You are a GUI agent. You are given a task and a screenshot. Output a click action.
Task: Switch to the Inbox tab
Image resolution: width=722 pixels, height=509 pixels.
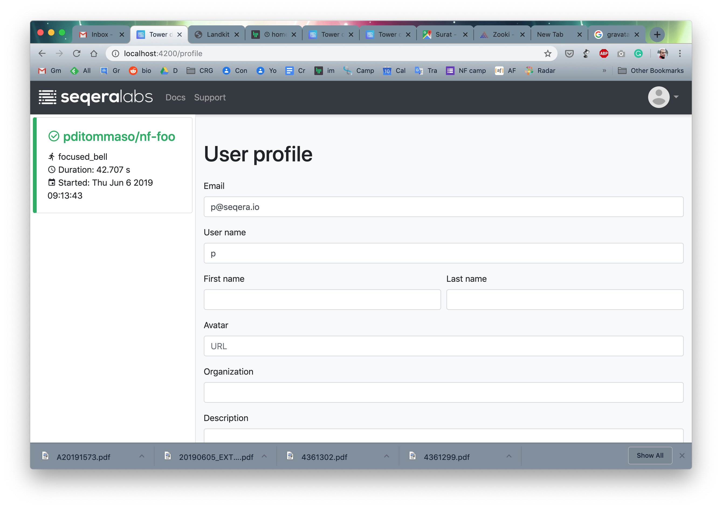pyautogui.click(x=100, y=34)
